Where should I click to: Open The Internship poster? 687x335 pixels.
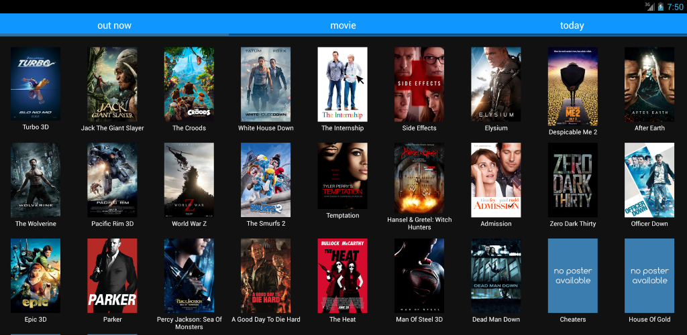(343, 84)
